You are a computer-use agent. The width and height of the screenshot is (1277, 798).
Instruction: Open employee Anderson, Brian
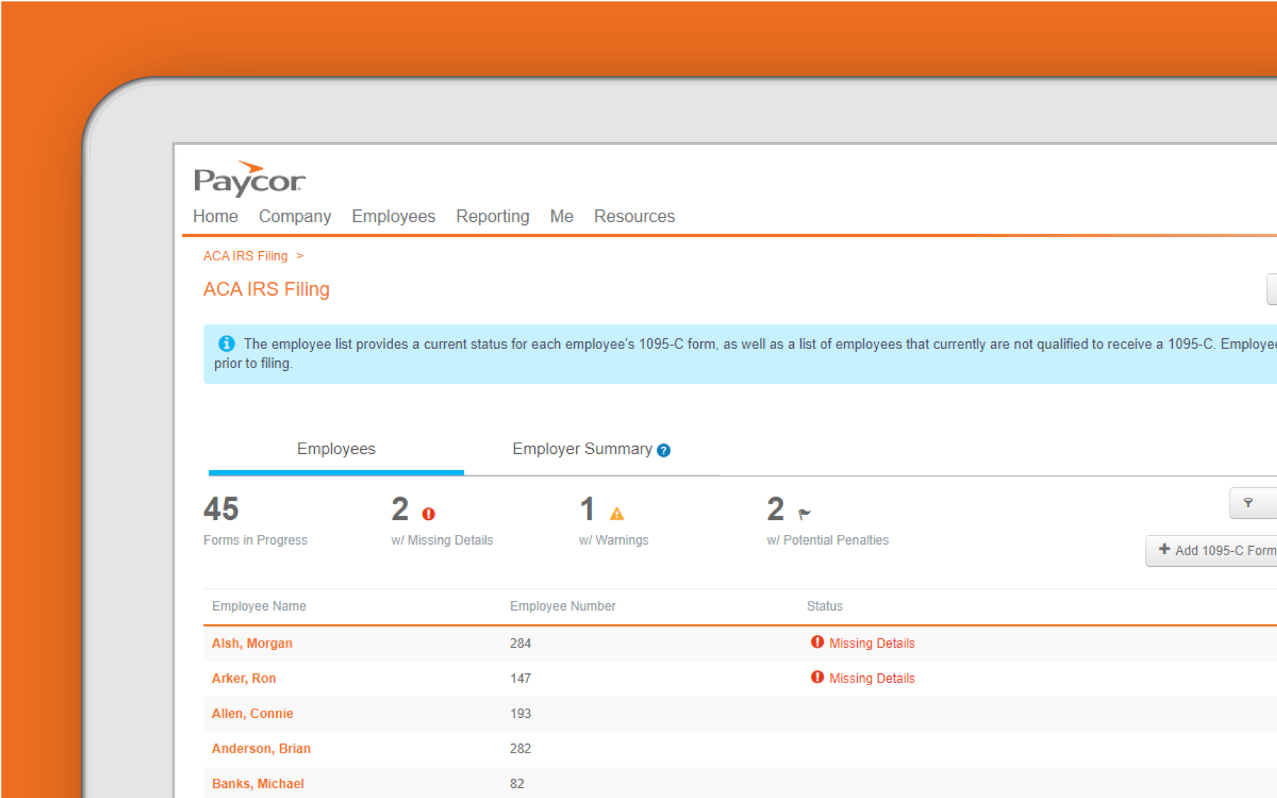[261, 748]
